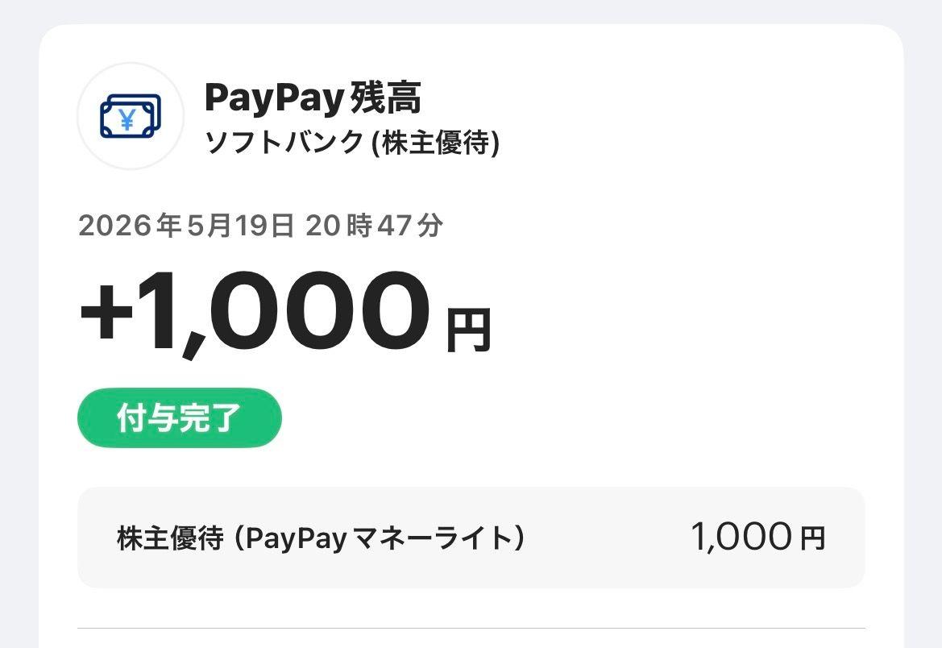Click the 株主優待 label in the breakdown row
942x648 pixels.
coord(170,538)
